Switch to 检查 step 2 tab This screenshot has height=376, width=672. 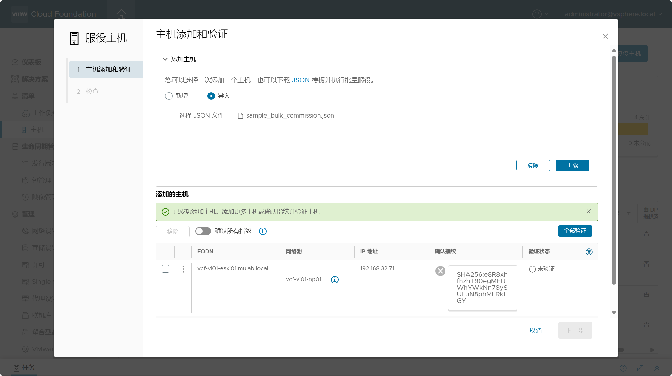tap(92, 91)
